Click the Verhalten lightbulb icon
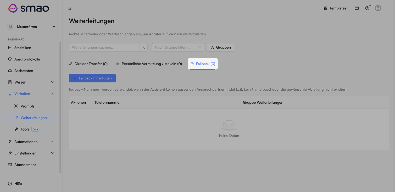 click(10, 94)
